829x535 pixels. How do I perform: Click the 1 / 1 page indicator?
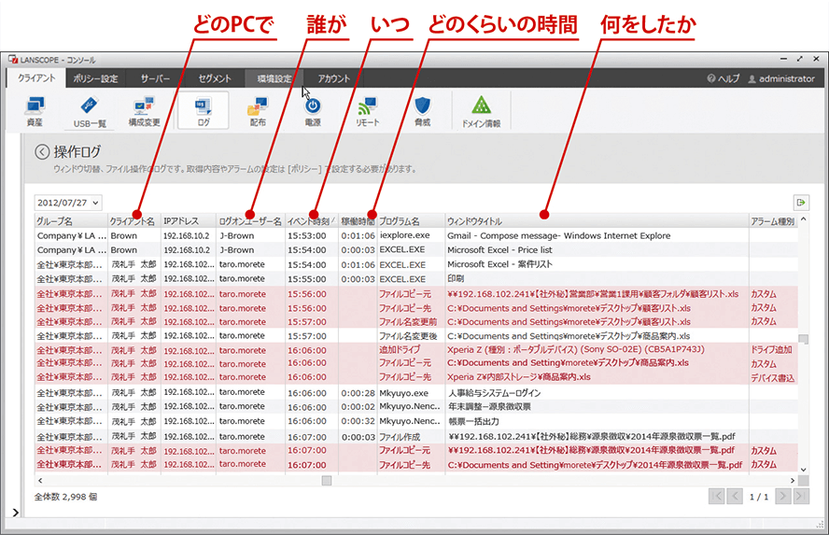click(x=759, y=497)
